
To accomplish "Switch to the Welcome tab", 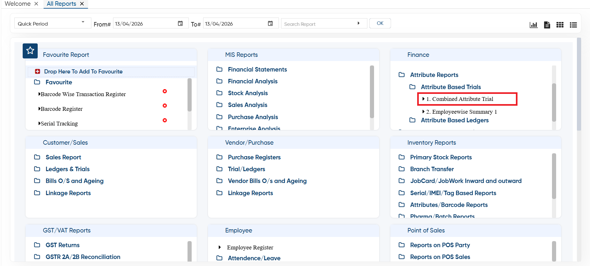I will [x=18, y=4].
